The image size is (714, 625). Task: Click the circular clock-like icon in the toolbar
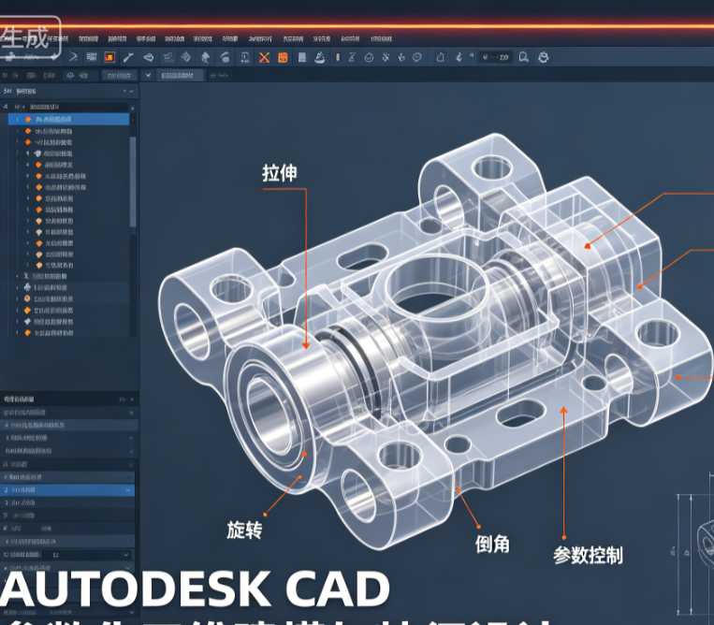370,57
